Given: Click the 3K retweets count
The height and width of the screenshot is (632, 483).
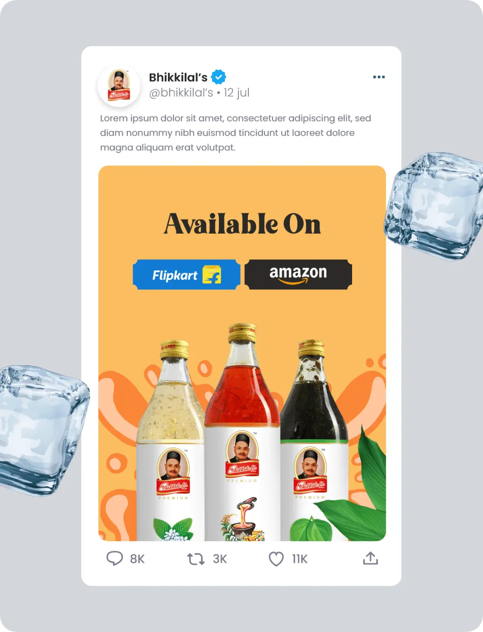Looking at the screenshot, I should pos(220,559).
